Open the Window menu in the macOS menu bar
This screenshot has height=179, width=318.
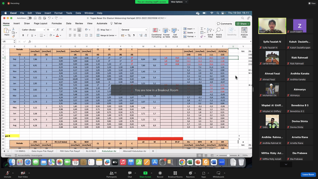89,13
